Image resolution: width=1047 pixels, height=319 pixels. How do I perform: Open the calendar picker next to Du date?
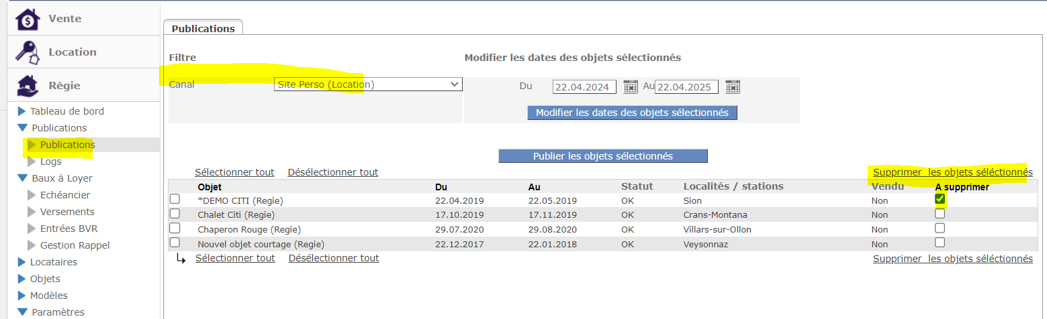click(630, 86)
